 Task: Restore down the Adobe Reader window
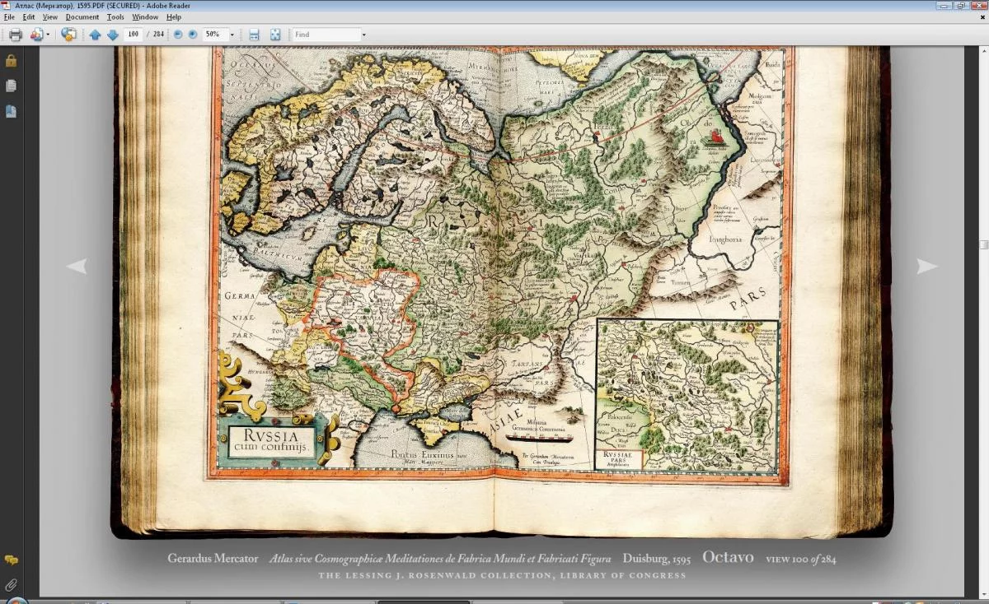[x=961, y=5]
